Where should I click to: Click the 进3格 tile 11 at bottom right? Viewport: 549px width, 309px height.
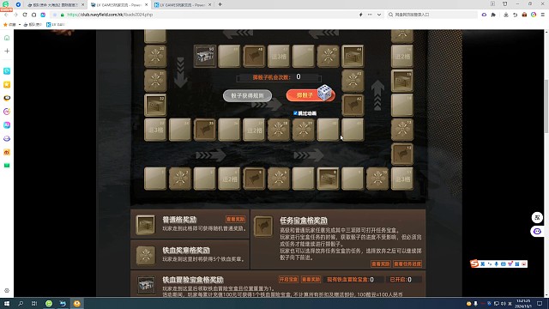(402, 179)
